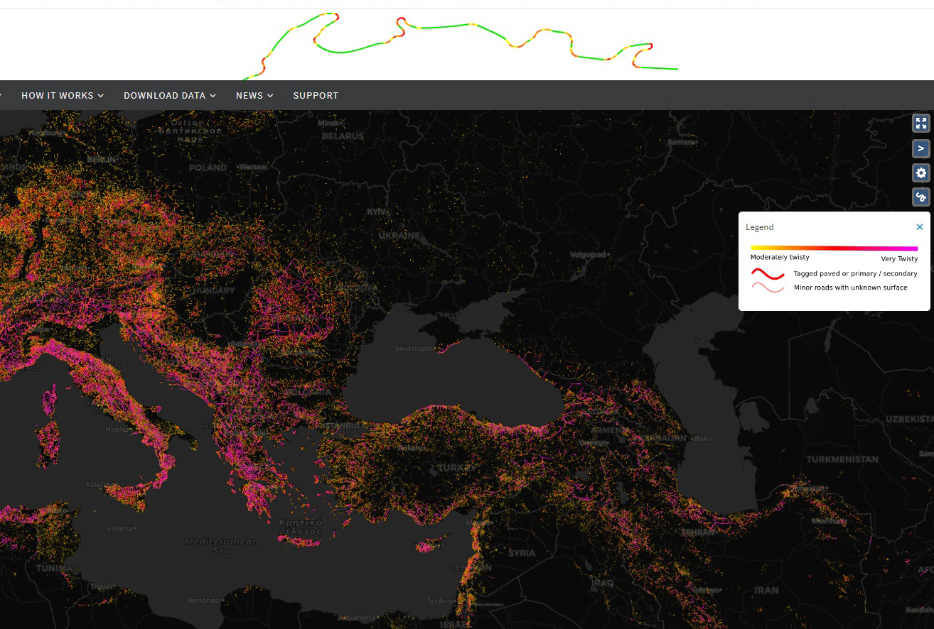Expand the Download Data dropdown arrow
Viewport: 934px width, 629px height.
coord(213,96)
